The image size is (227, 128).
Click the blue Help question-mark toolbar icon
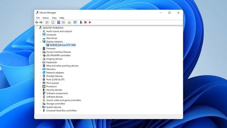click(x=59, y=22)
